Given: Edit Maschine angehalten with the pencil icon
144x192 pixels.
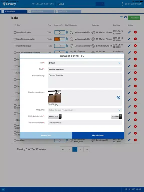Looking at the screenshot, I should 129,39.
